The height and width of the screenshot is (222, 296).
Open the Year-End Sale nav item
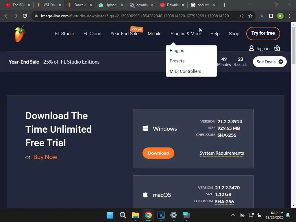pos(124,34)
